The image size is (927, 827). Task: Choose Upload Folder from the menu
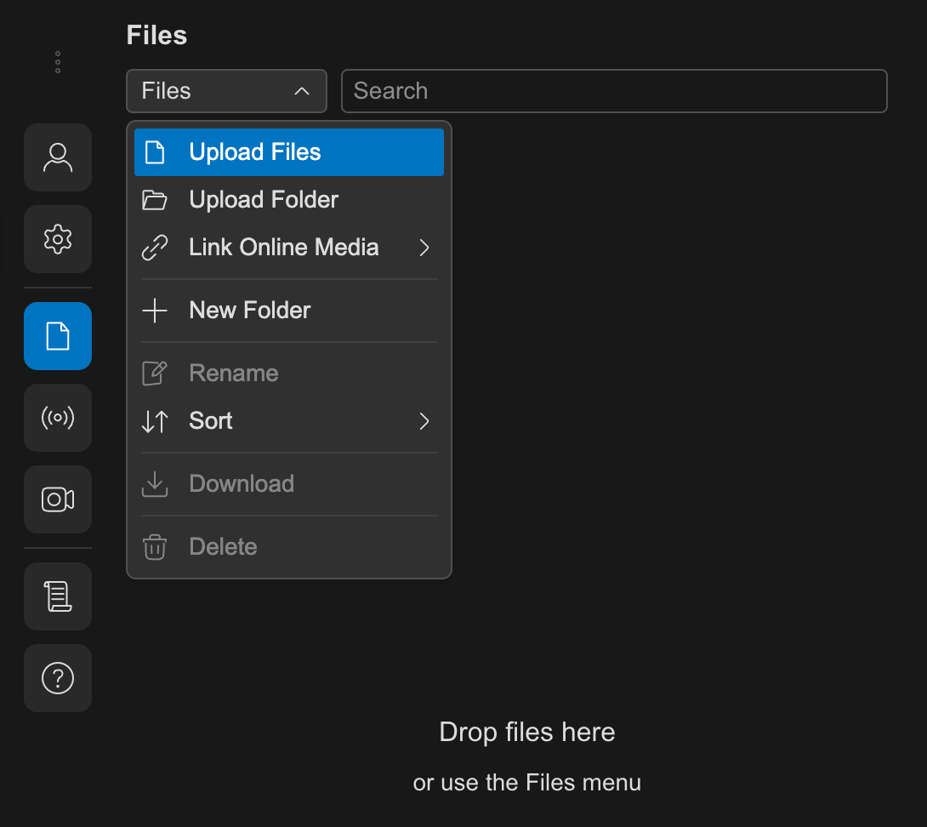pos(289,200)
